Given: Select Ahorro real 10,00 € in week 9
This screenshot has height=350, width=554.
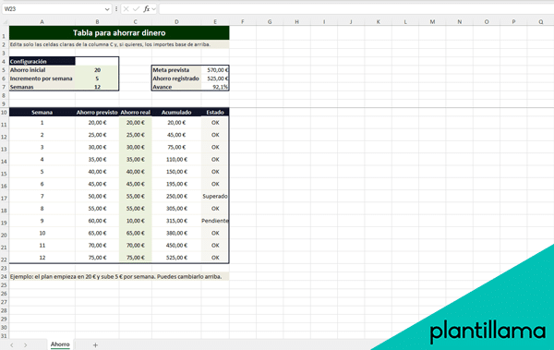Looking at the screenshot, I should [x=136, y=221].
